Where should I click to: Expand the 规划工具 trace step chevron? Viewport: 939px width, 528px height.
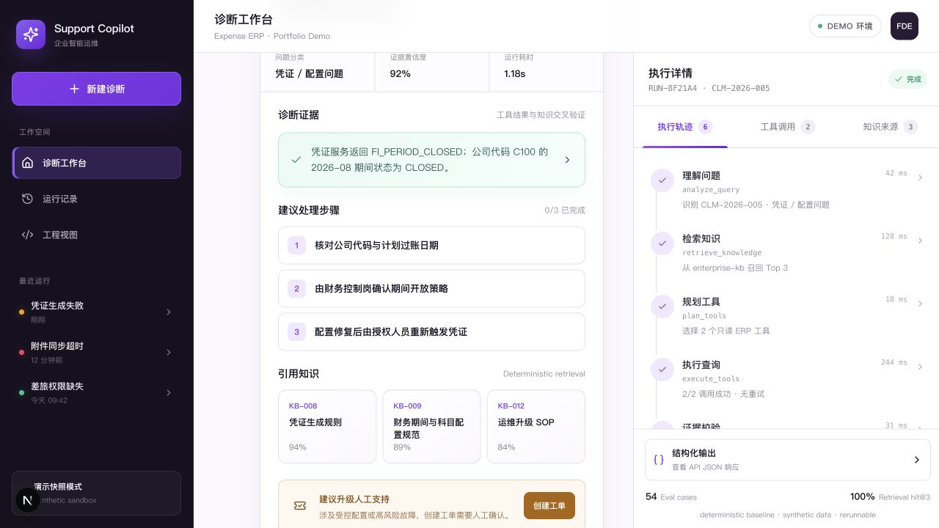[920, 304]
